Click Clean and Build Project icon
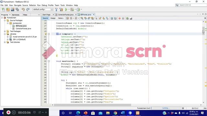 61,9
